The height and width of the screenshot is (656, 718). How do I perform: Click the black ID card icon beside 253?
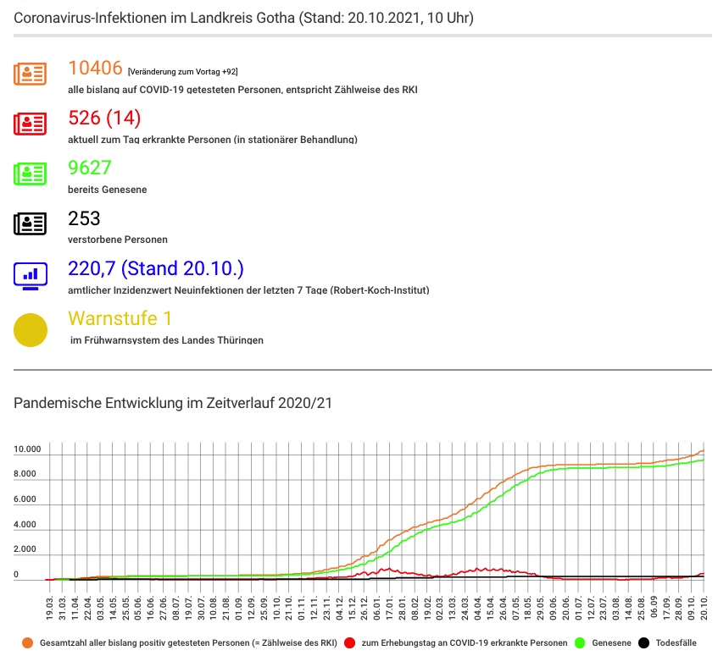click(31, 223)
